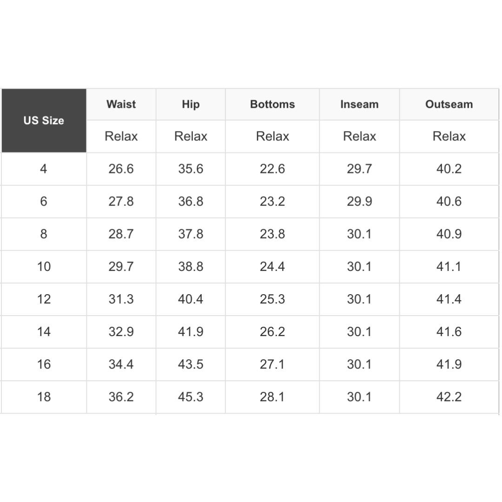Select the size 18 row label
The image size is (502, 502).
[44, 396]
